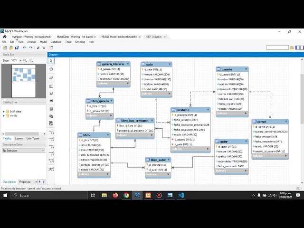Toggle the left sidebar panel visibility
304x228 pixels.
(297, 47)
